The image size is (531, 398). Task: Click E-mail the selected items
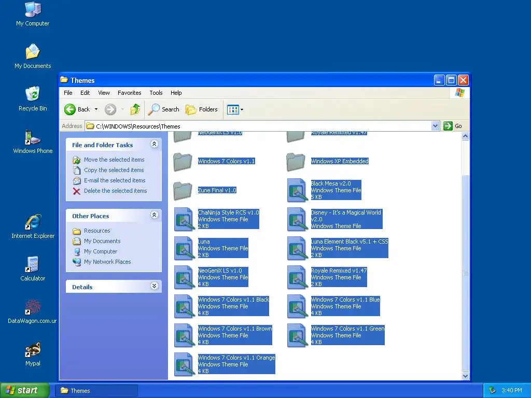(115, 180)
